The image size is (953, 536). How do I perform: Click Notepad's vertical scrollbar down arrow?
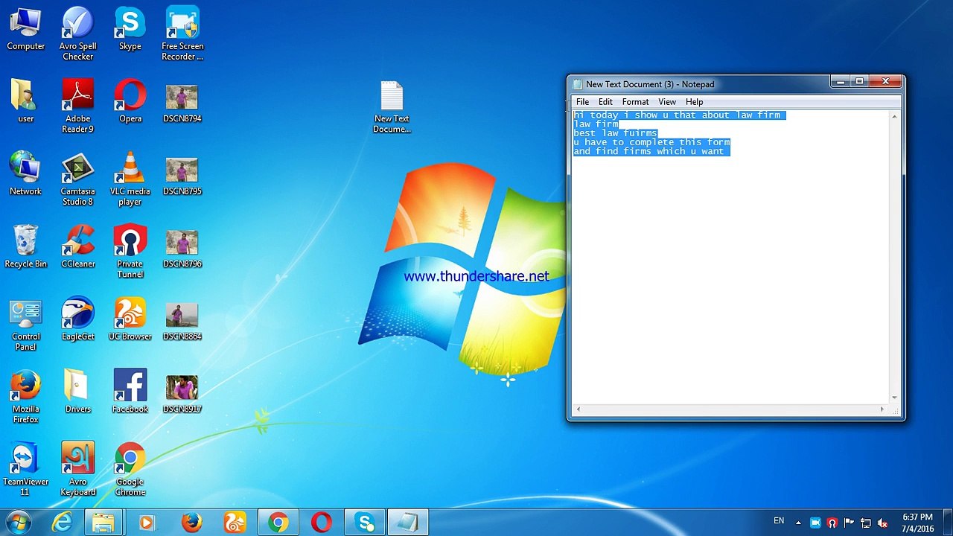coord(894,398)
